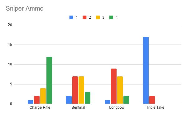Select the red Sentinal bar

tap(75, 90)
